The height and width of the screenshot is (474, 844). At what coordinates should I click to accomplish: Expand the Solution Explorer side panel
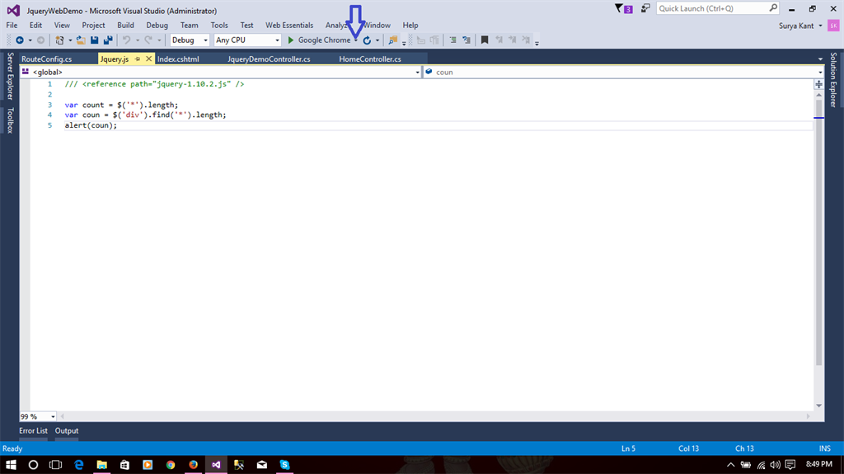click(x=833, y=80)
